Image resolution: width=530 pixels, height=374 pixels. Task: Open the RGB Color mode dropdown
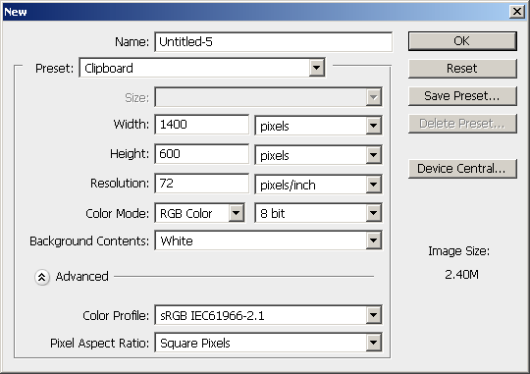tap(199, 213)
